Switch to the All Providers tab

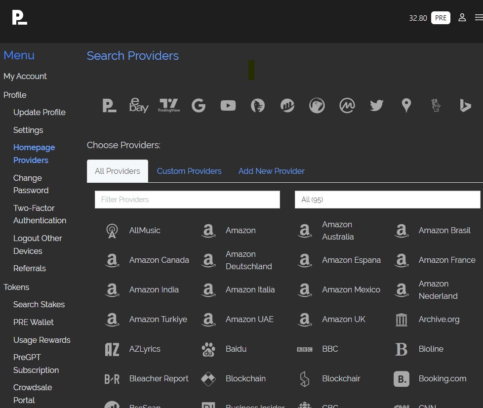118,171
